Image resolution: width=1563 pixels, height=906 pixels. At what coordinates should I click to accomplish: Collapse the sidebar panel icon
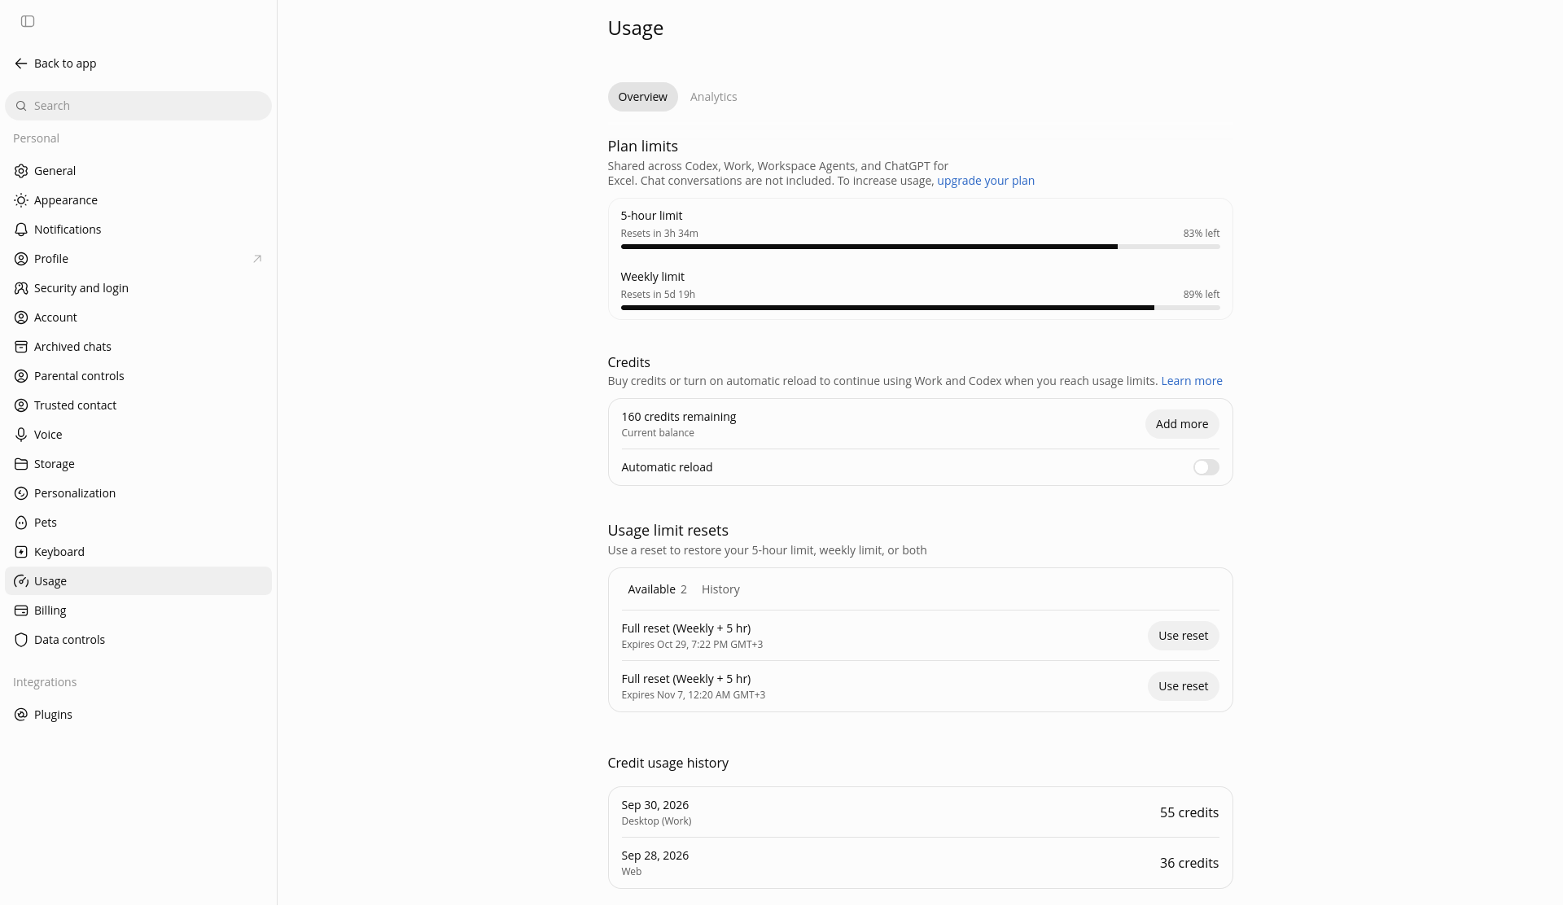click(28, 21)
